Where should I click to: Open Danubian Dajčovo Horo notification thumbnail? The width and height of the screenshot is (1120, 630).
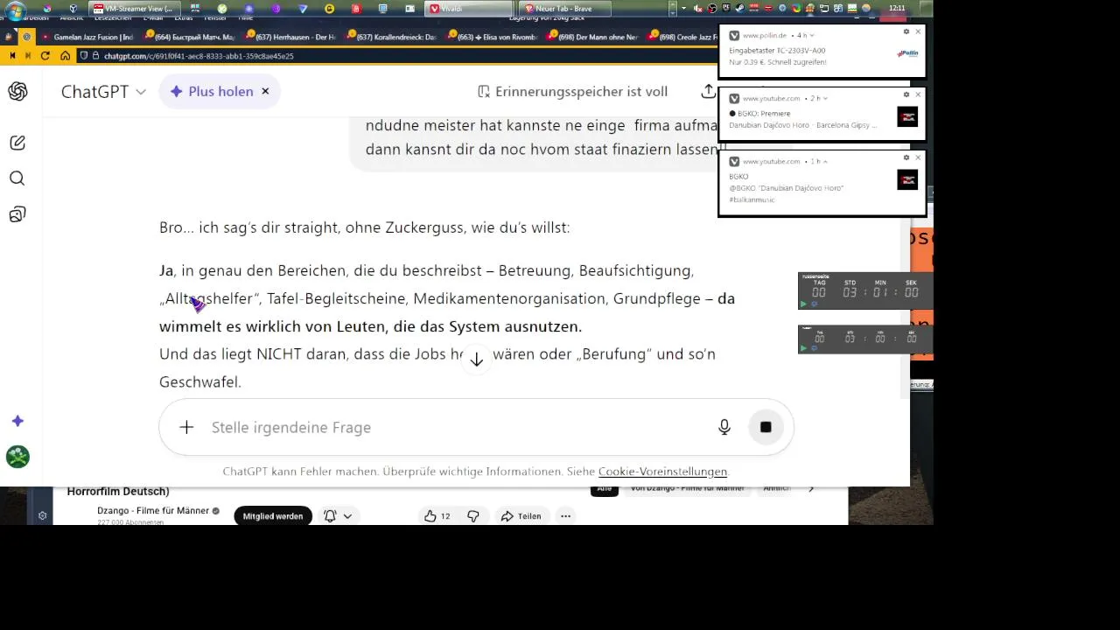pyautogui.click(x=907, y=116)
